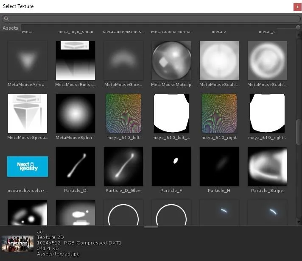Choose the MetaMouseMatcap sphere texture

click(171, 61)
